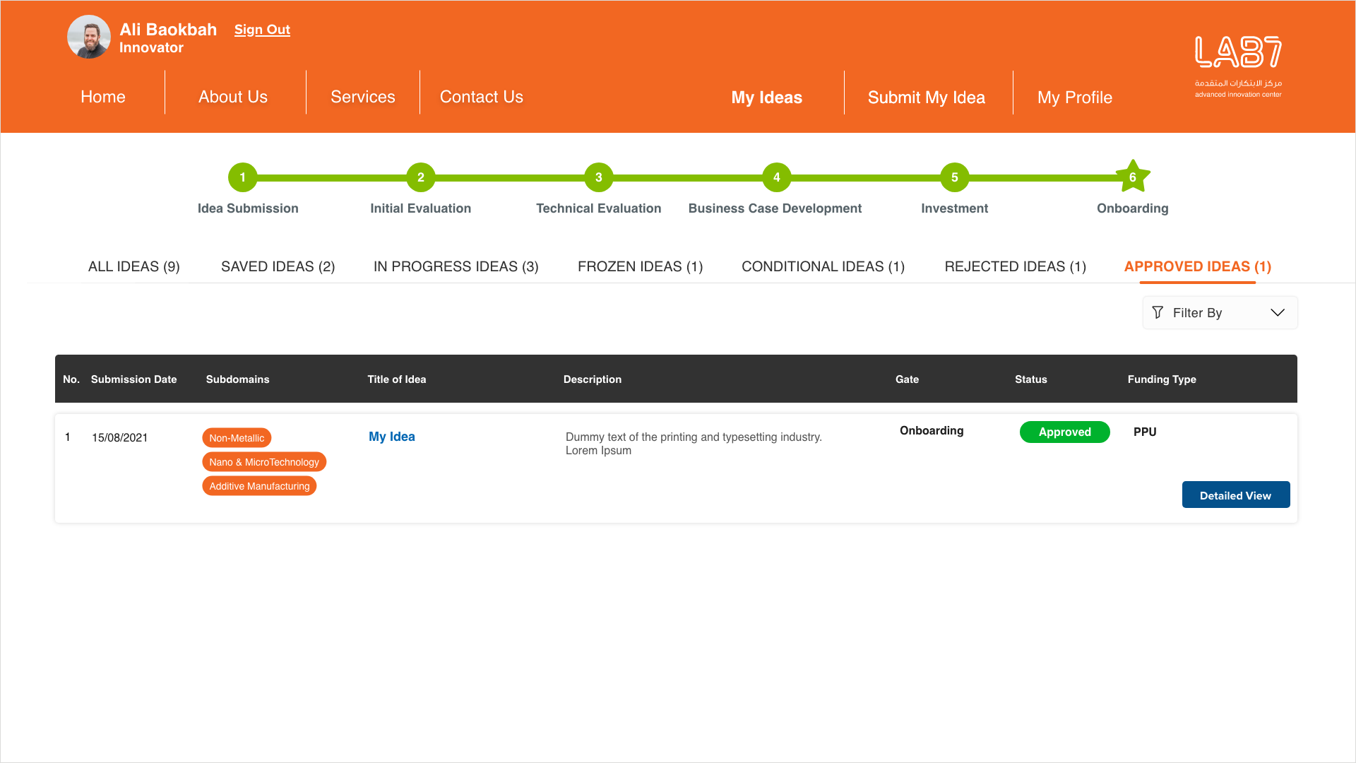Click the Nano & MicroTechnology subdomain tag
Image resolution: width=1356 pixels, height=763 pixels.
264,462
